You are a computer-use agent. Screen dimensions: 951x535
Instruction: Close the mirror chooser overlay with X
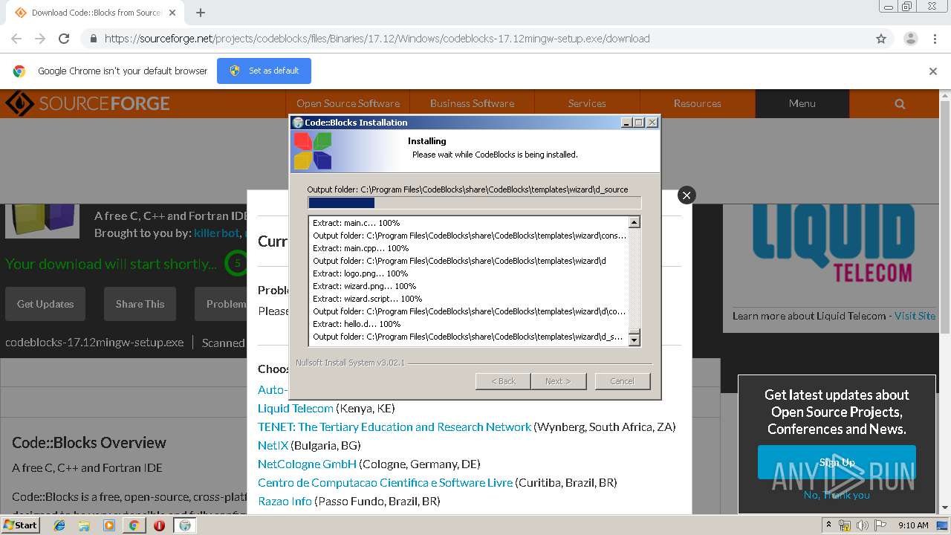687,195
